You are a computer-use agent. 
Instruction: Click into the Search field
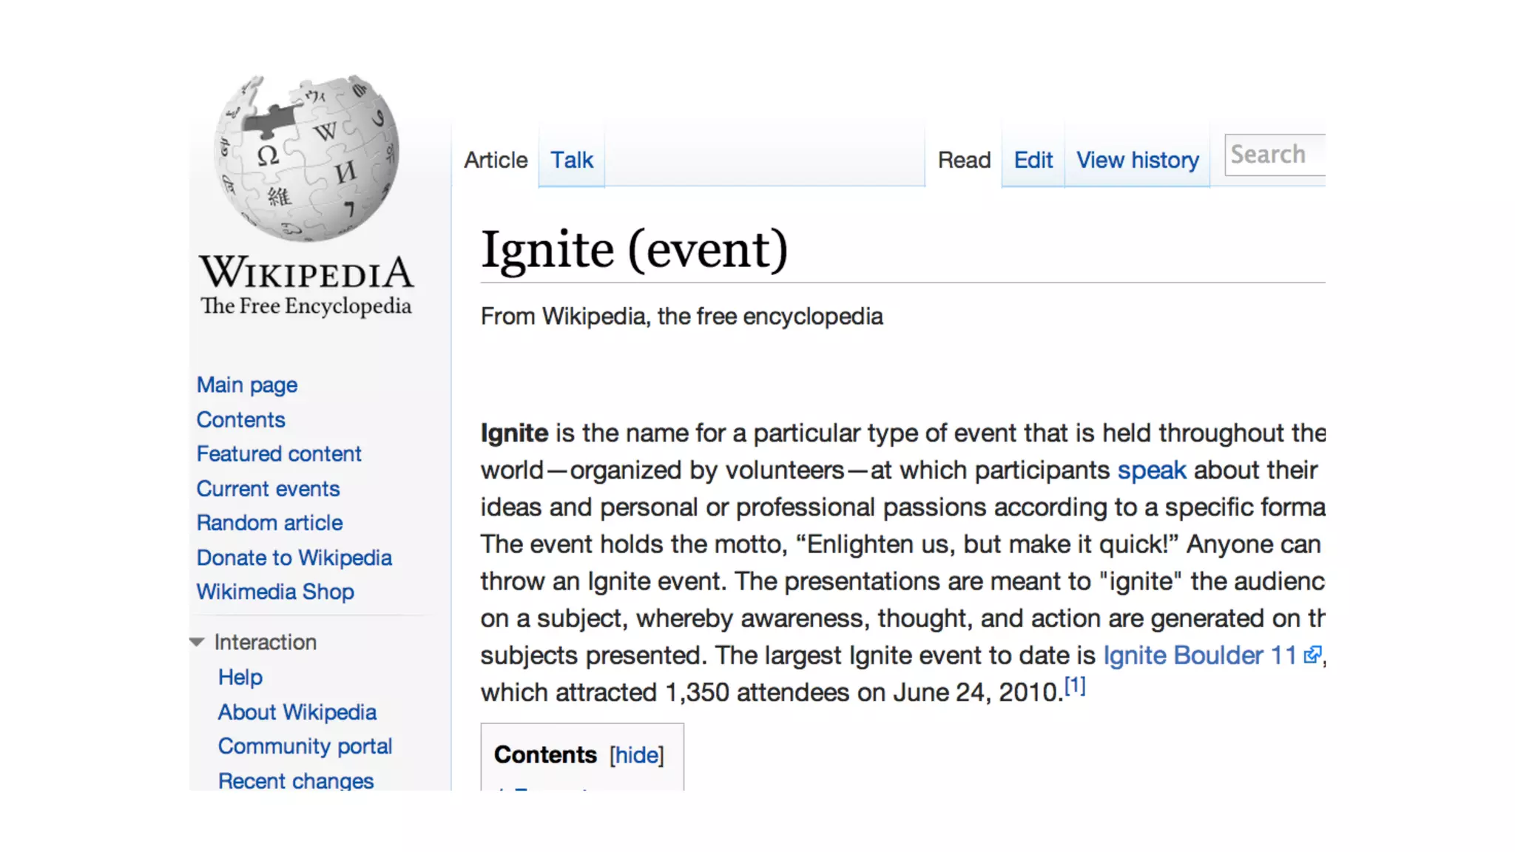tap(1275, 155)
